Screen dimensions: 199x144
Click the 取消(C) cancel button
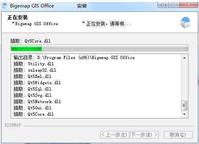pyautogui.click(x=178, y=135)
